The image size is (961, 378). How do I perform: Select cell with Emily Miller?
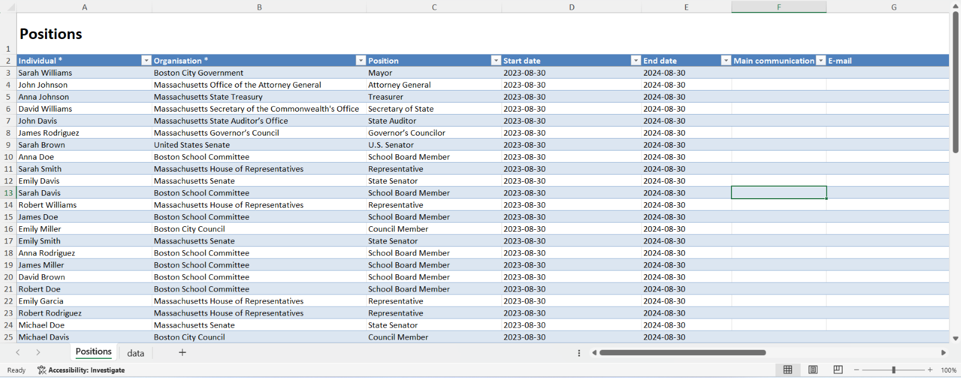click(84, 229)
